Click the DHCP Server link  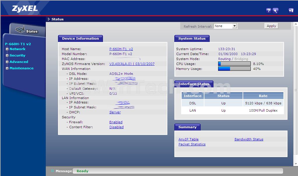[x=115, y=112]
